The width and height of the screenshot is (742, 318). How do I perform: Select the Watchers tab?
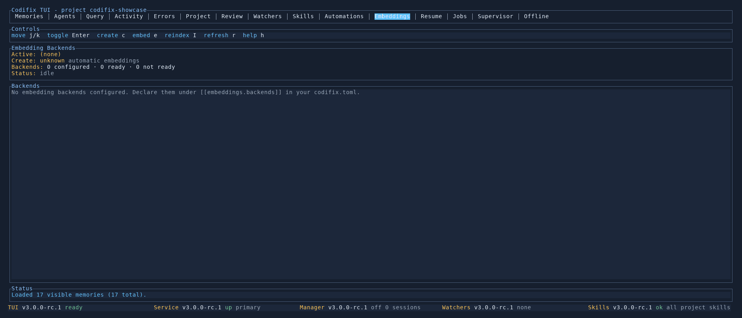pyautogui.click(x=267, y=16)
